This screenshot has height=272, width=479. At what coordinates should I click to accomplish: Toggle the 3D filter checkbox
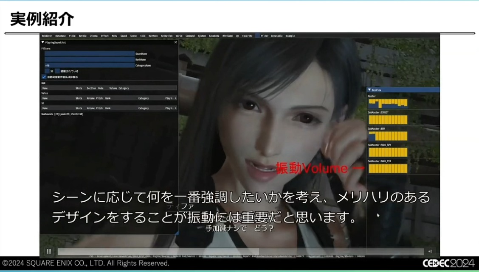pos(47,71)
